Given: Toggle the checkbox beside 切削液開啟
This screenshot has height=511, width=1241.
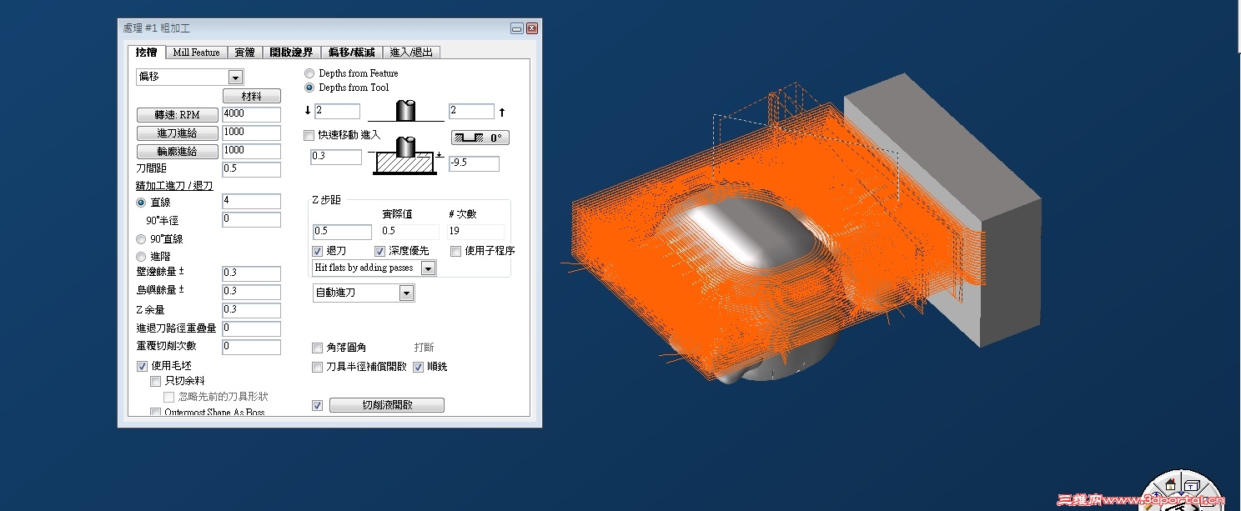Looking at the screenshot, I should click(x=317, y=406).
